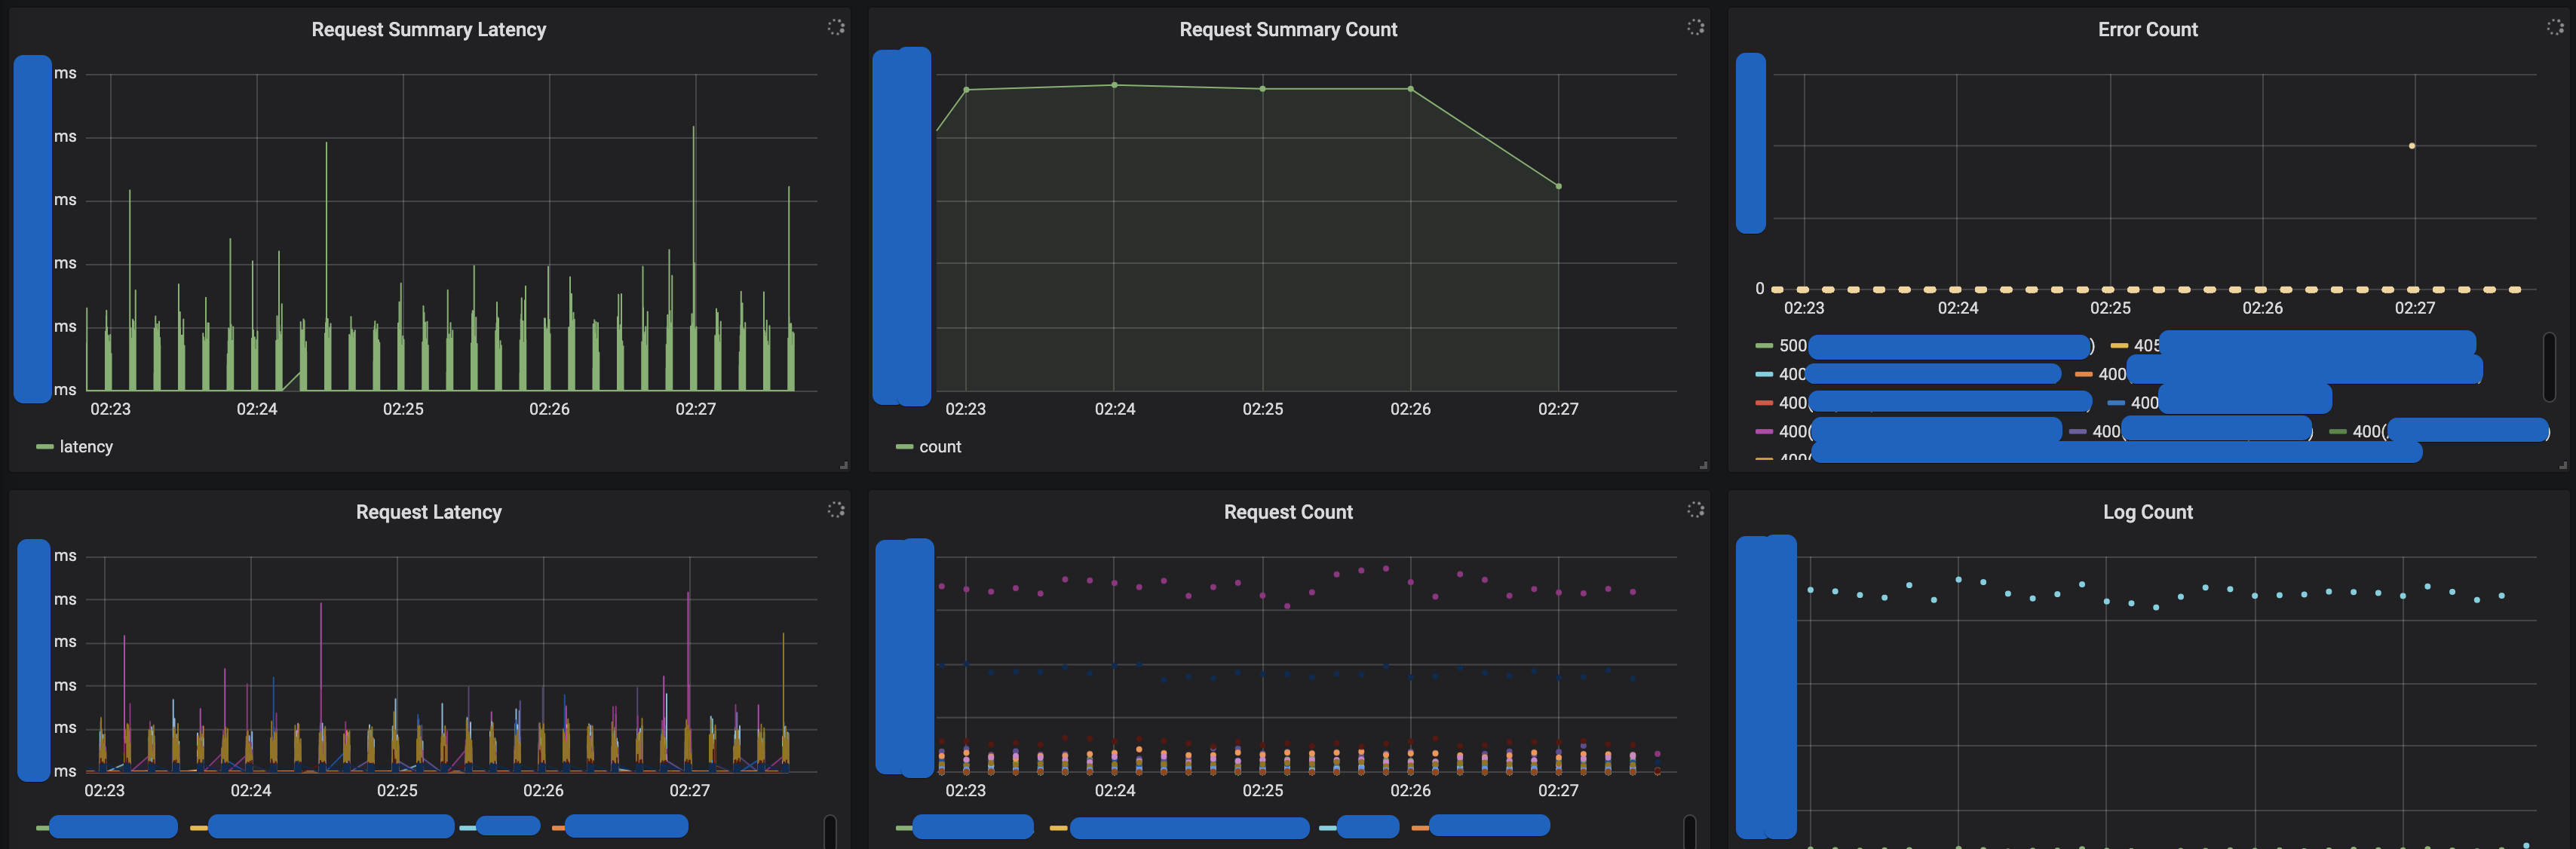Open the Request Latency panel title menu
The image size is (2576, 849).
tap(428, 512)
